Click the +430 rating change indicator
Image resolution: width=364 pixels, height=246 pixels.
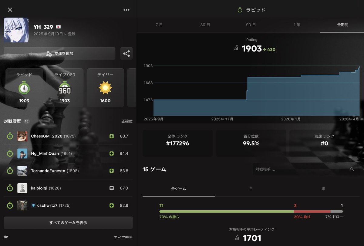click(x=269, y=49)
